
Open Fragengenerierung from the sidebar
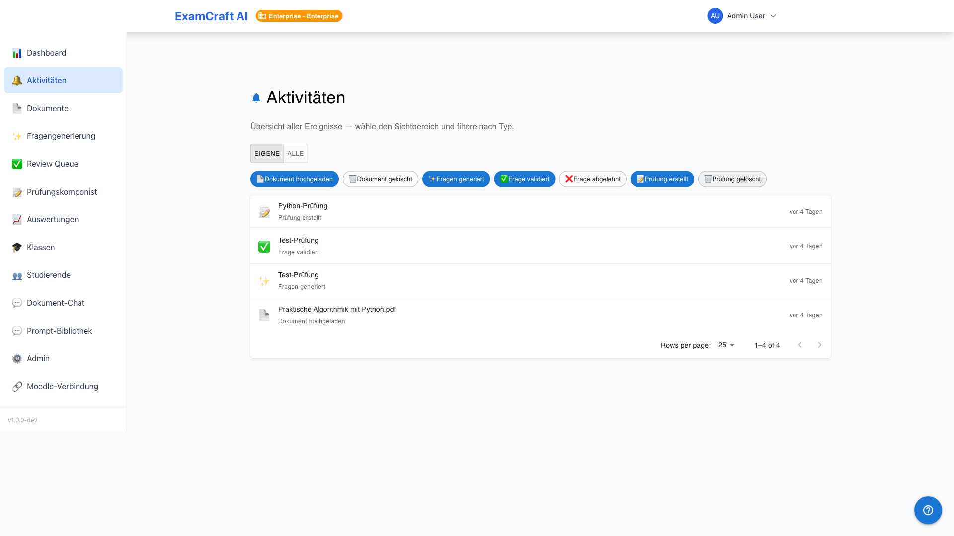63,136
